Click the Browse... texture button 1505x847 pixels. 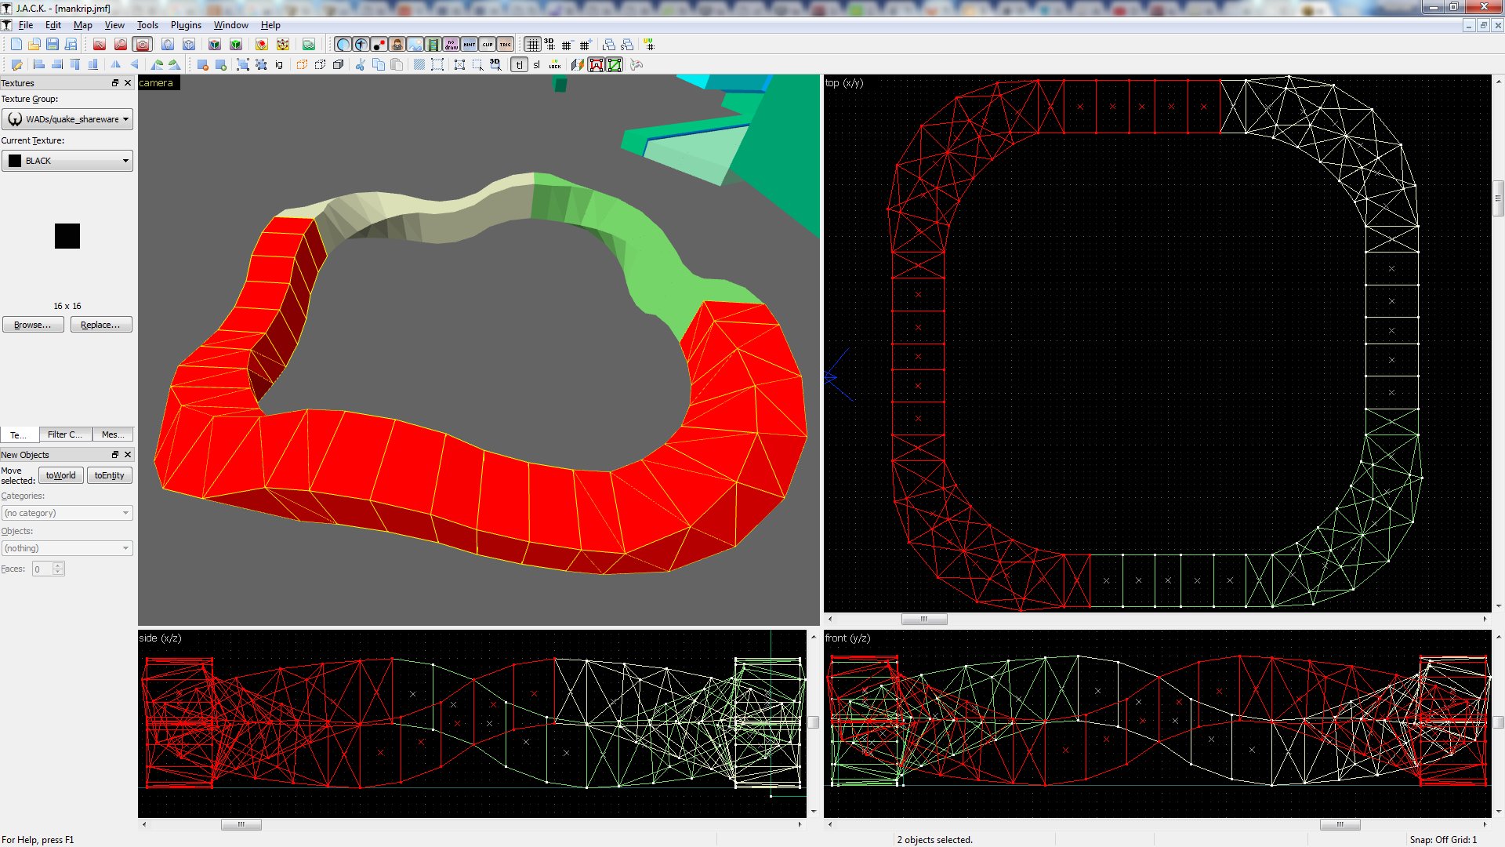(x=33, y=325)
